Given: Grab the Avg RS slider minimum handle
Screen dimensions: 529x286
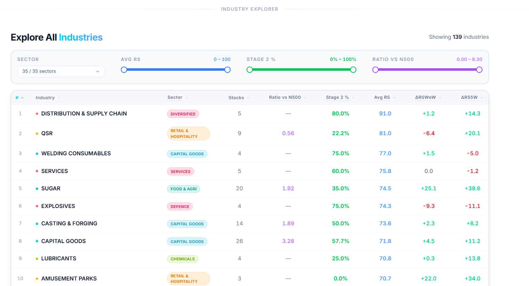Looking at the screenshot, I should tap(124, 70).
